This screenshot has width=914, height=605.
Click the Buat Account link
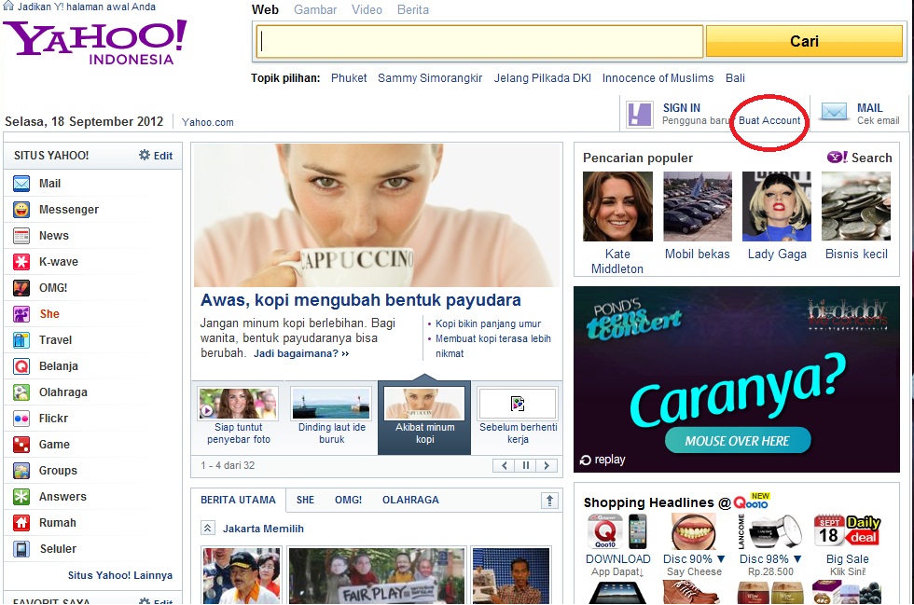(x=769, y=120)
